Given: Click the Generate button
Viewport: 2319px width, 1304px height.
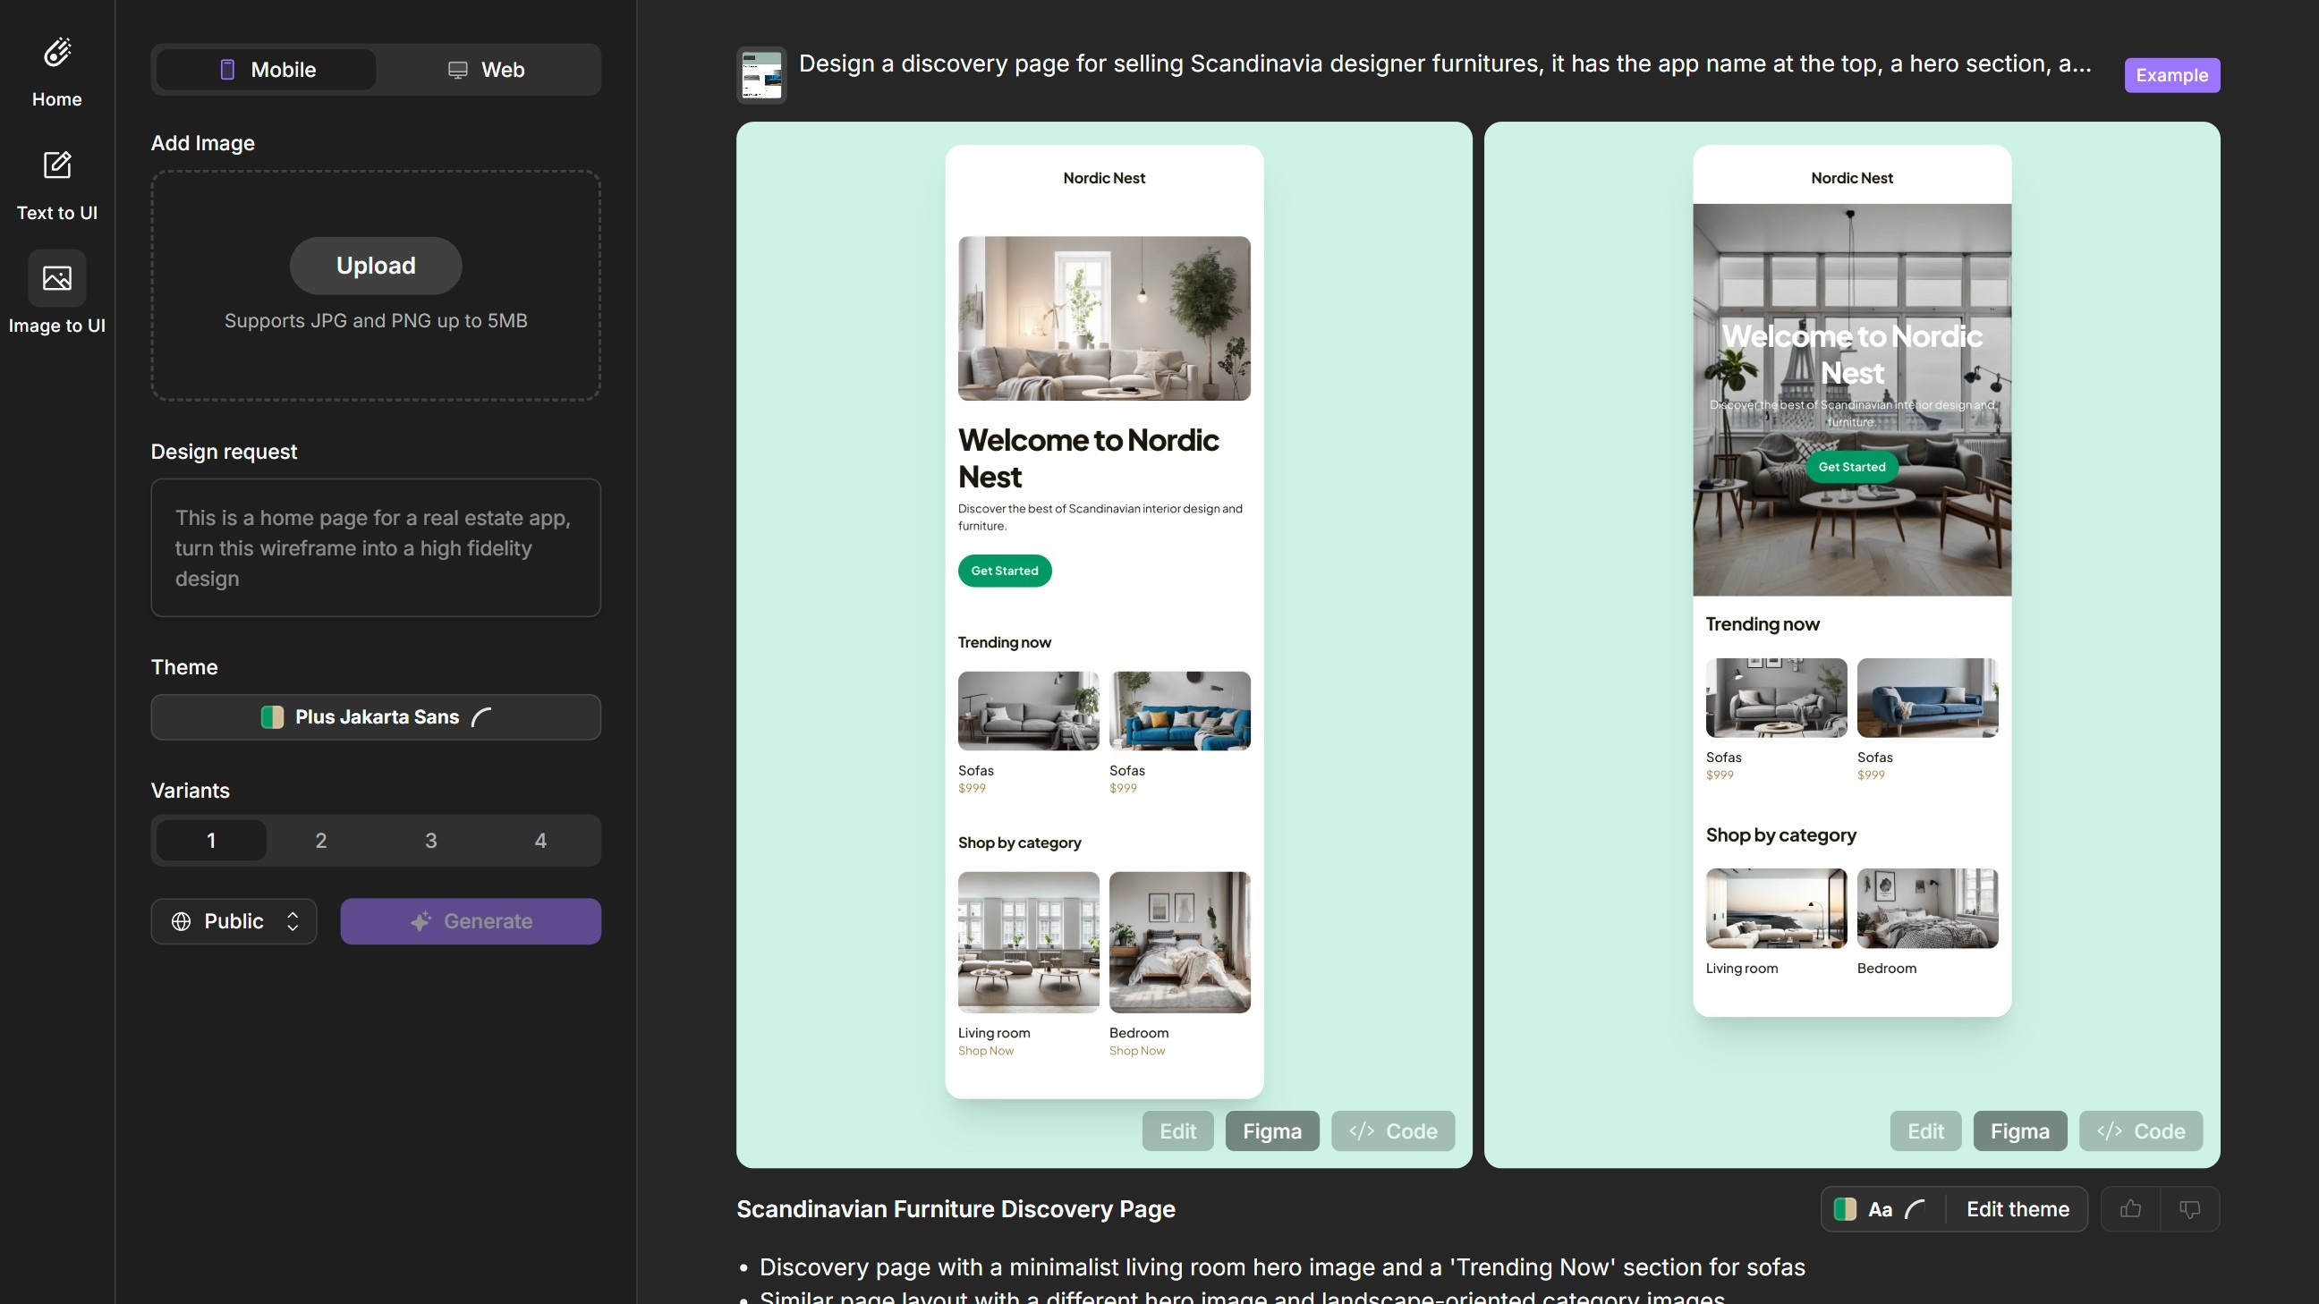Looking at the screenshot, I should [x=470, y=920].
